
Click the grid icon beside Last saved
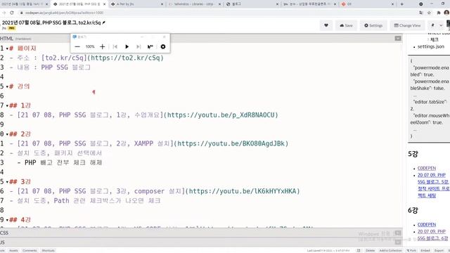coord(359,251)
